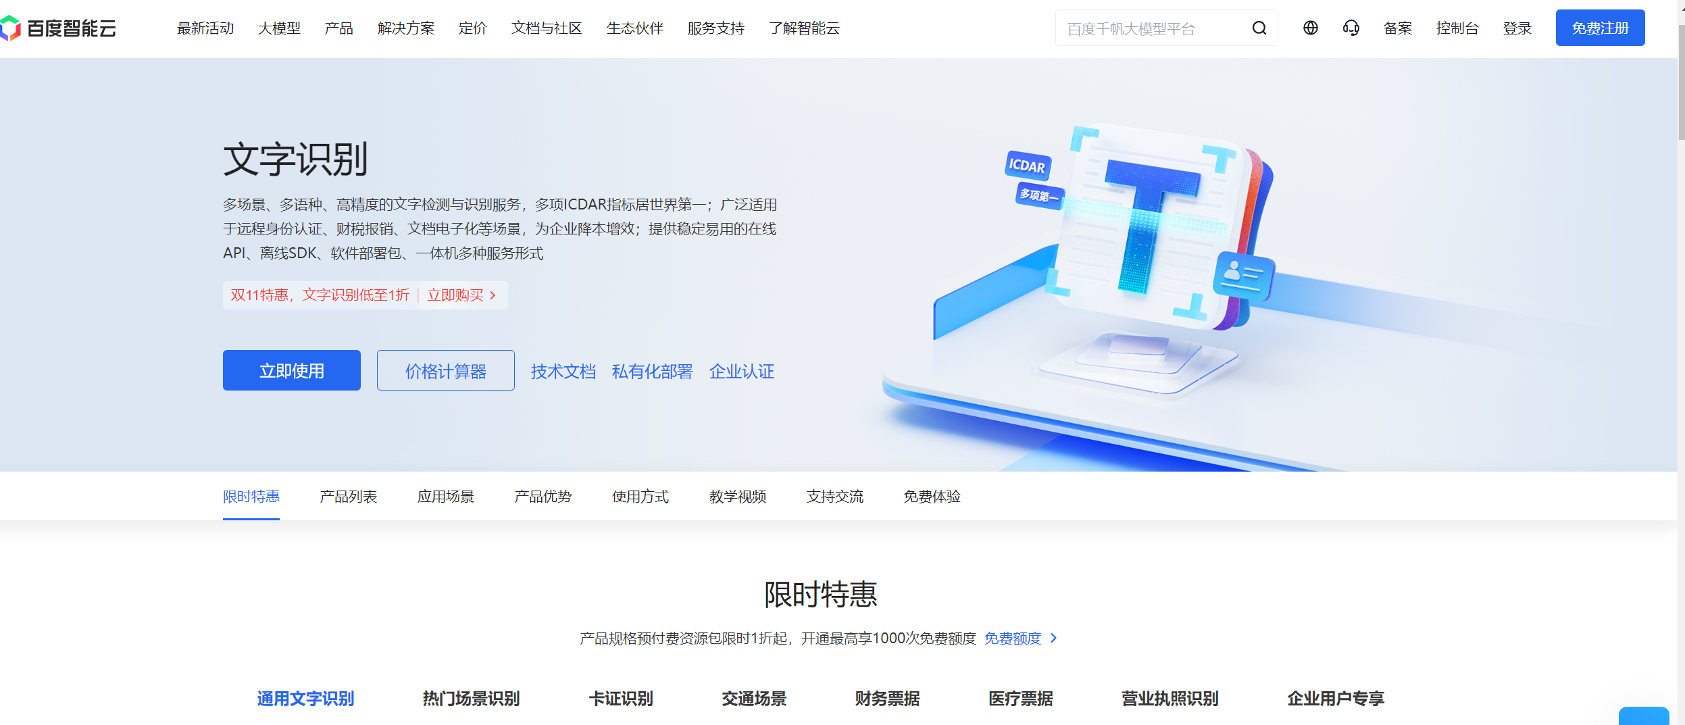This screenshot has height=725, width=1685.
Task: Click the 立即购买 link
Action: coord(455,295)
